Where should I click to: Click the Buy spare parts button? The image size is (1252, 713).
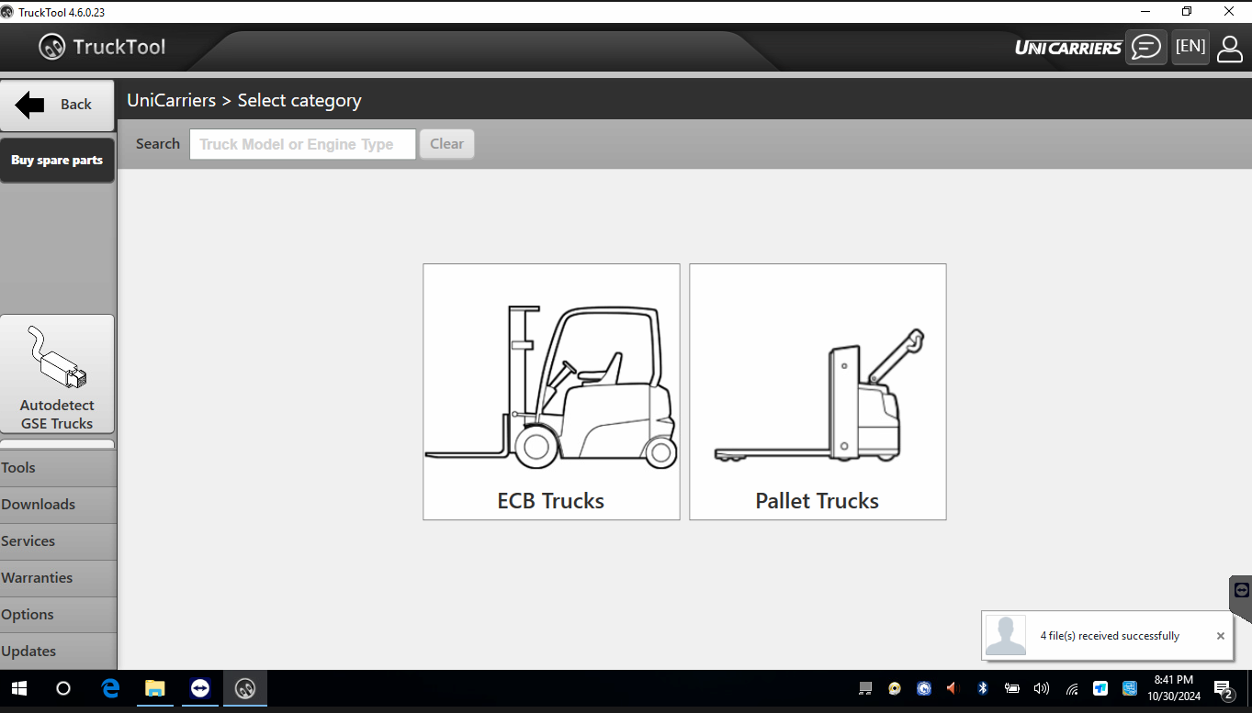[x=57, y=161]
